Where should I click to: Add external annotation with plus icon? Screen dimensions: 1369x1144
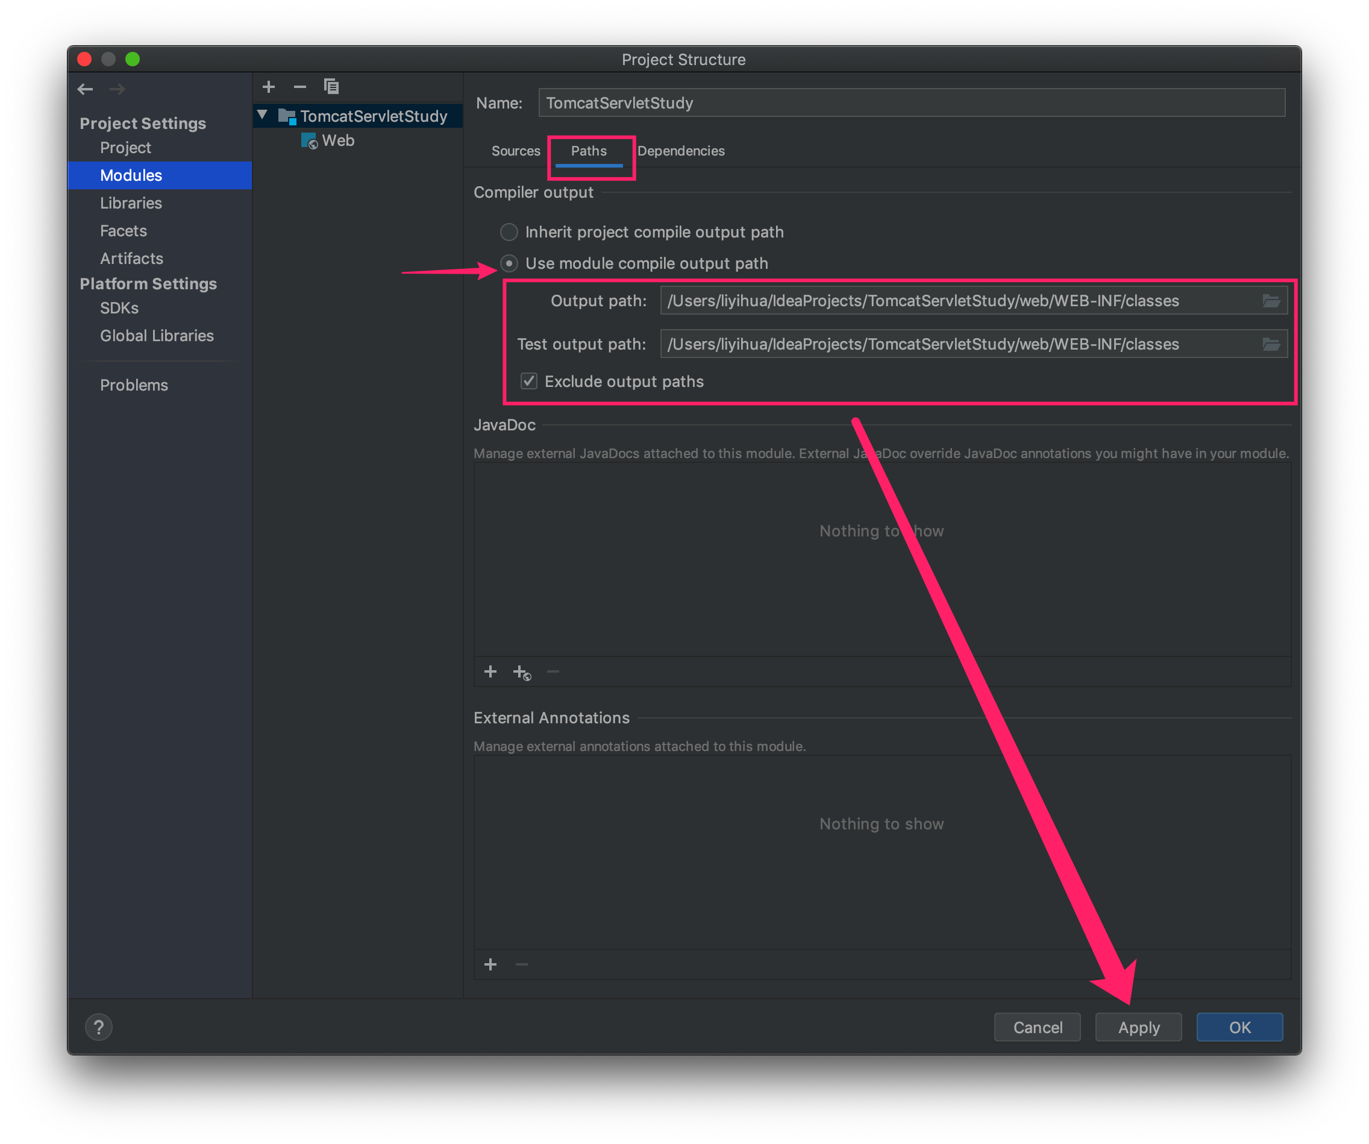(490, 964)
